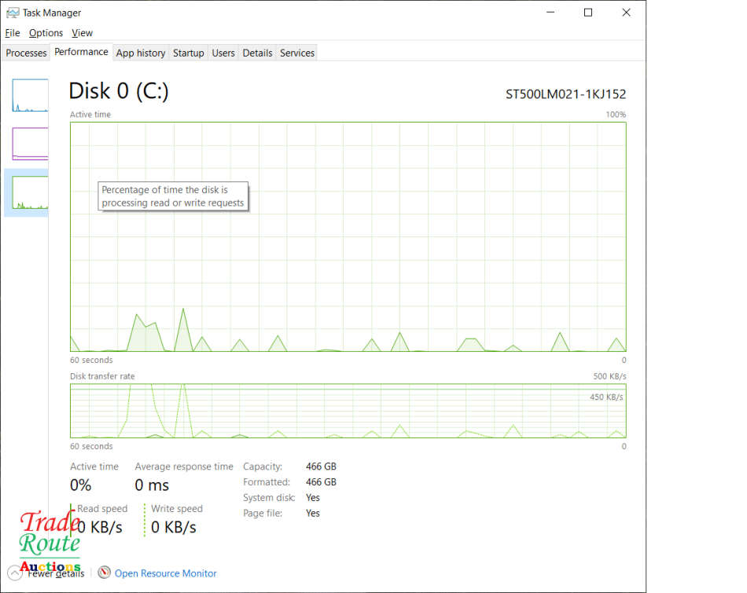Select the purple Memory graph thumbnail
This screenshot has height=593, width=747.
tap(30, 144)
